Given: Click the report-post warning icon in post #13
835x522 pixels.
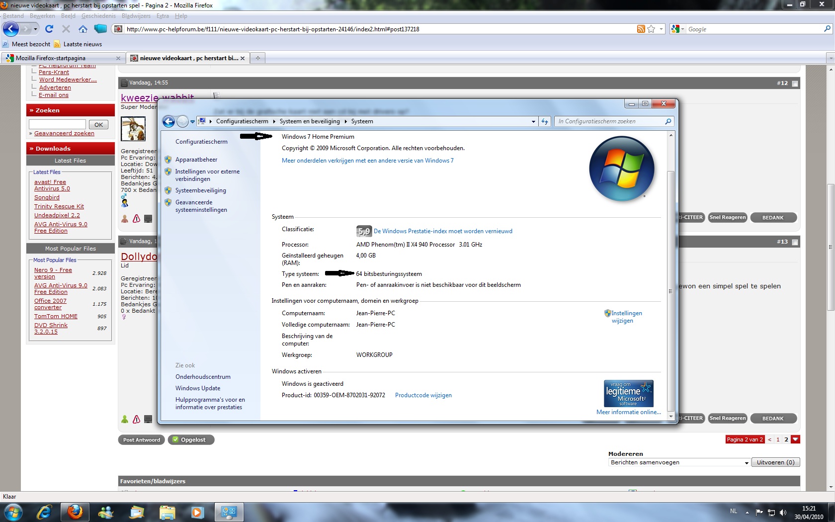Looking at the screenshot, I should 136,419.
